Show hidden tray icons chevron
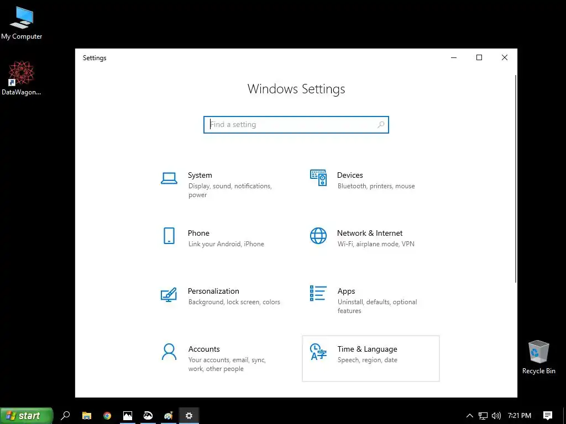 click(470, 416)
